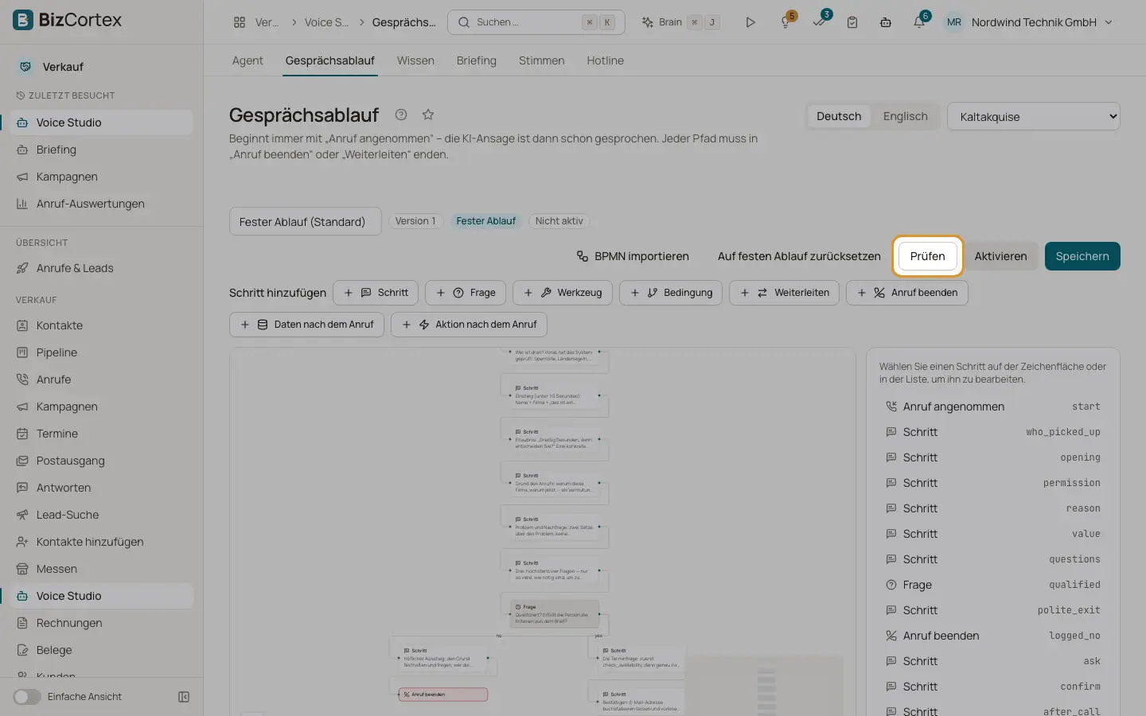Open the Kaltakquise dropdown
Screen dimensions: 1146x716
(x=1033, y=117)
